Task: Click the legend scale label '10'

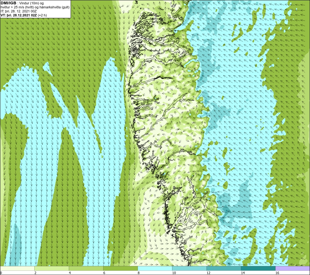Action: (x=174, y=273)
